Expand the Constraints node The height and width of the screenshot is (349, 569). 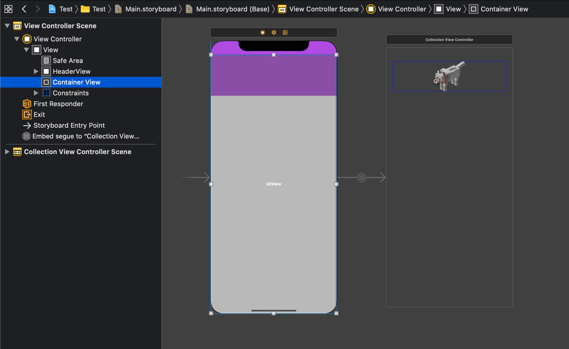pyautogui.click(x=36, y=93)
